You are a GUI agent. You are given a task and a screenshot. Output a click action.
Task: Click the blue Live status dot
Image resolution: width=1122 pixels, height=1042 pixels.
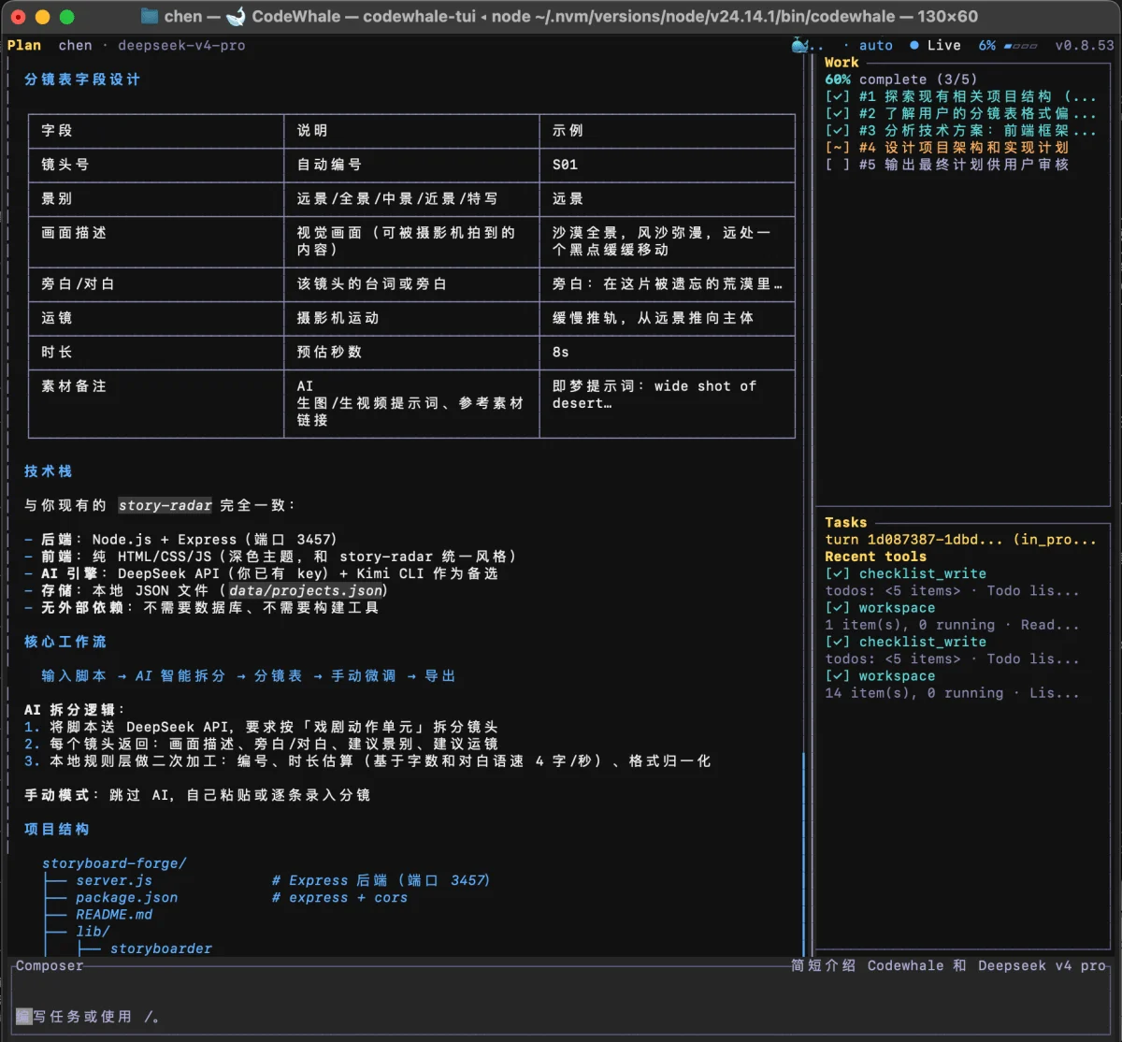tap(914, 45)
